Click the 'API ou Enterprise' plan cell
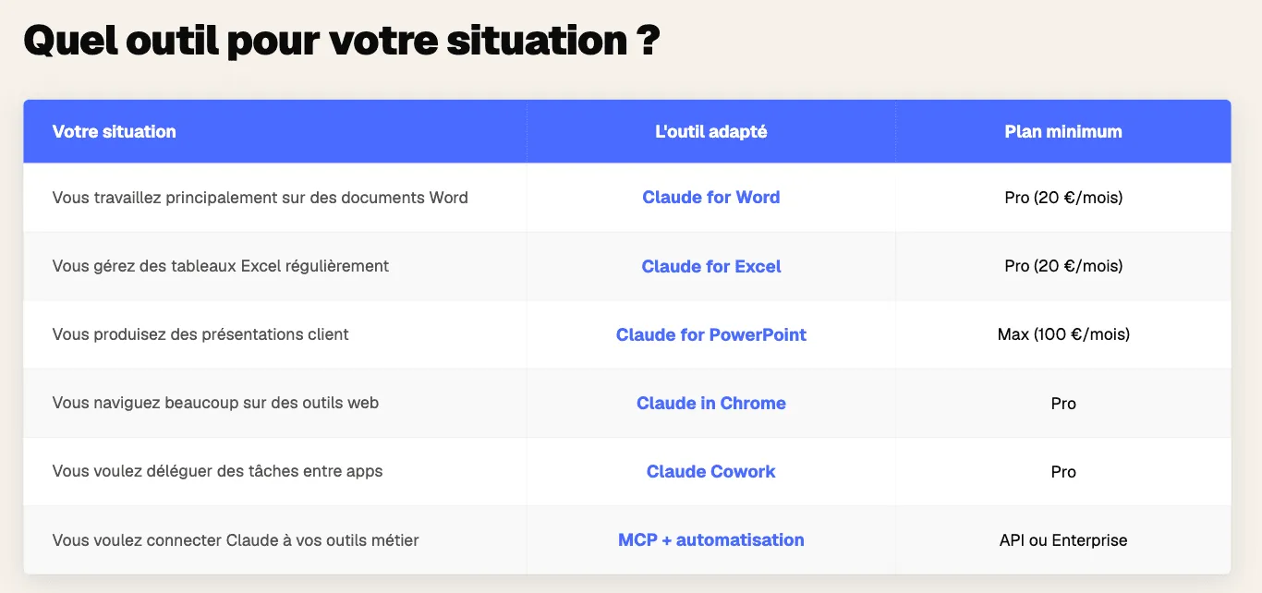Viewport: 1262px width, 593px height. coord(1063,539)
